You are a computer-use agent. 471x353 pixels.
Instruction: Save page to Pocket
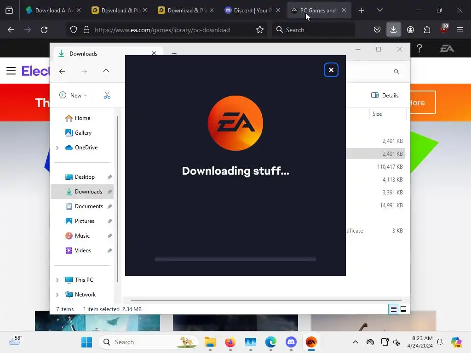[377, 30]
